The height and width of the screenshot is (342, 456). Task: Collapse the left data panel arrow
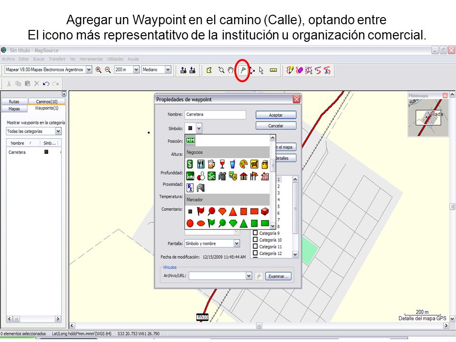(x=64, y=94)
